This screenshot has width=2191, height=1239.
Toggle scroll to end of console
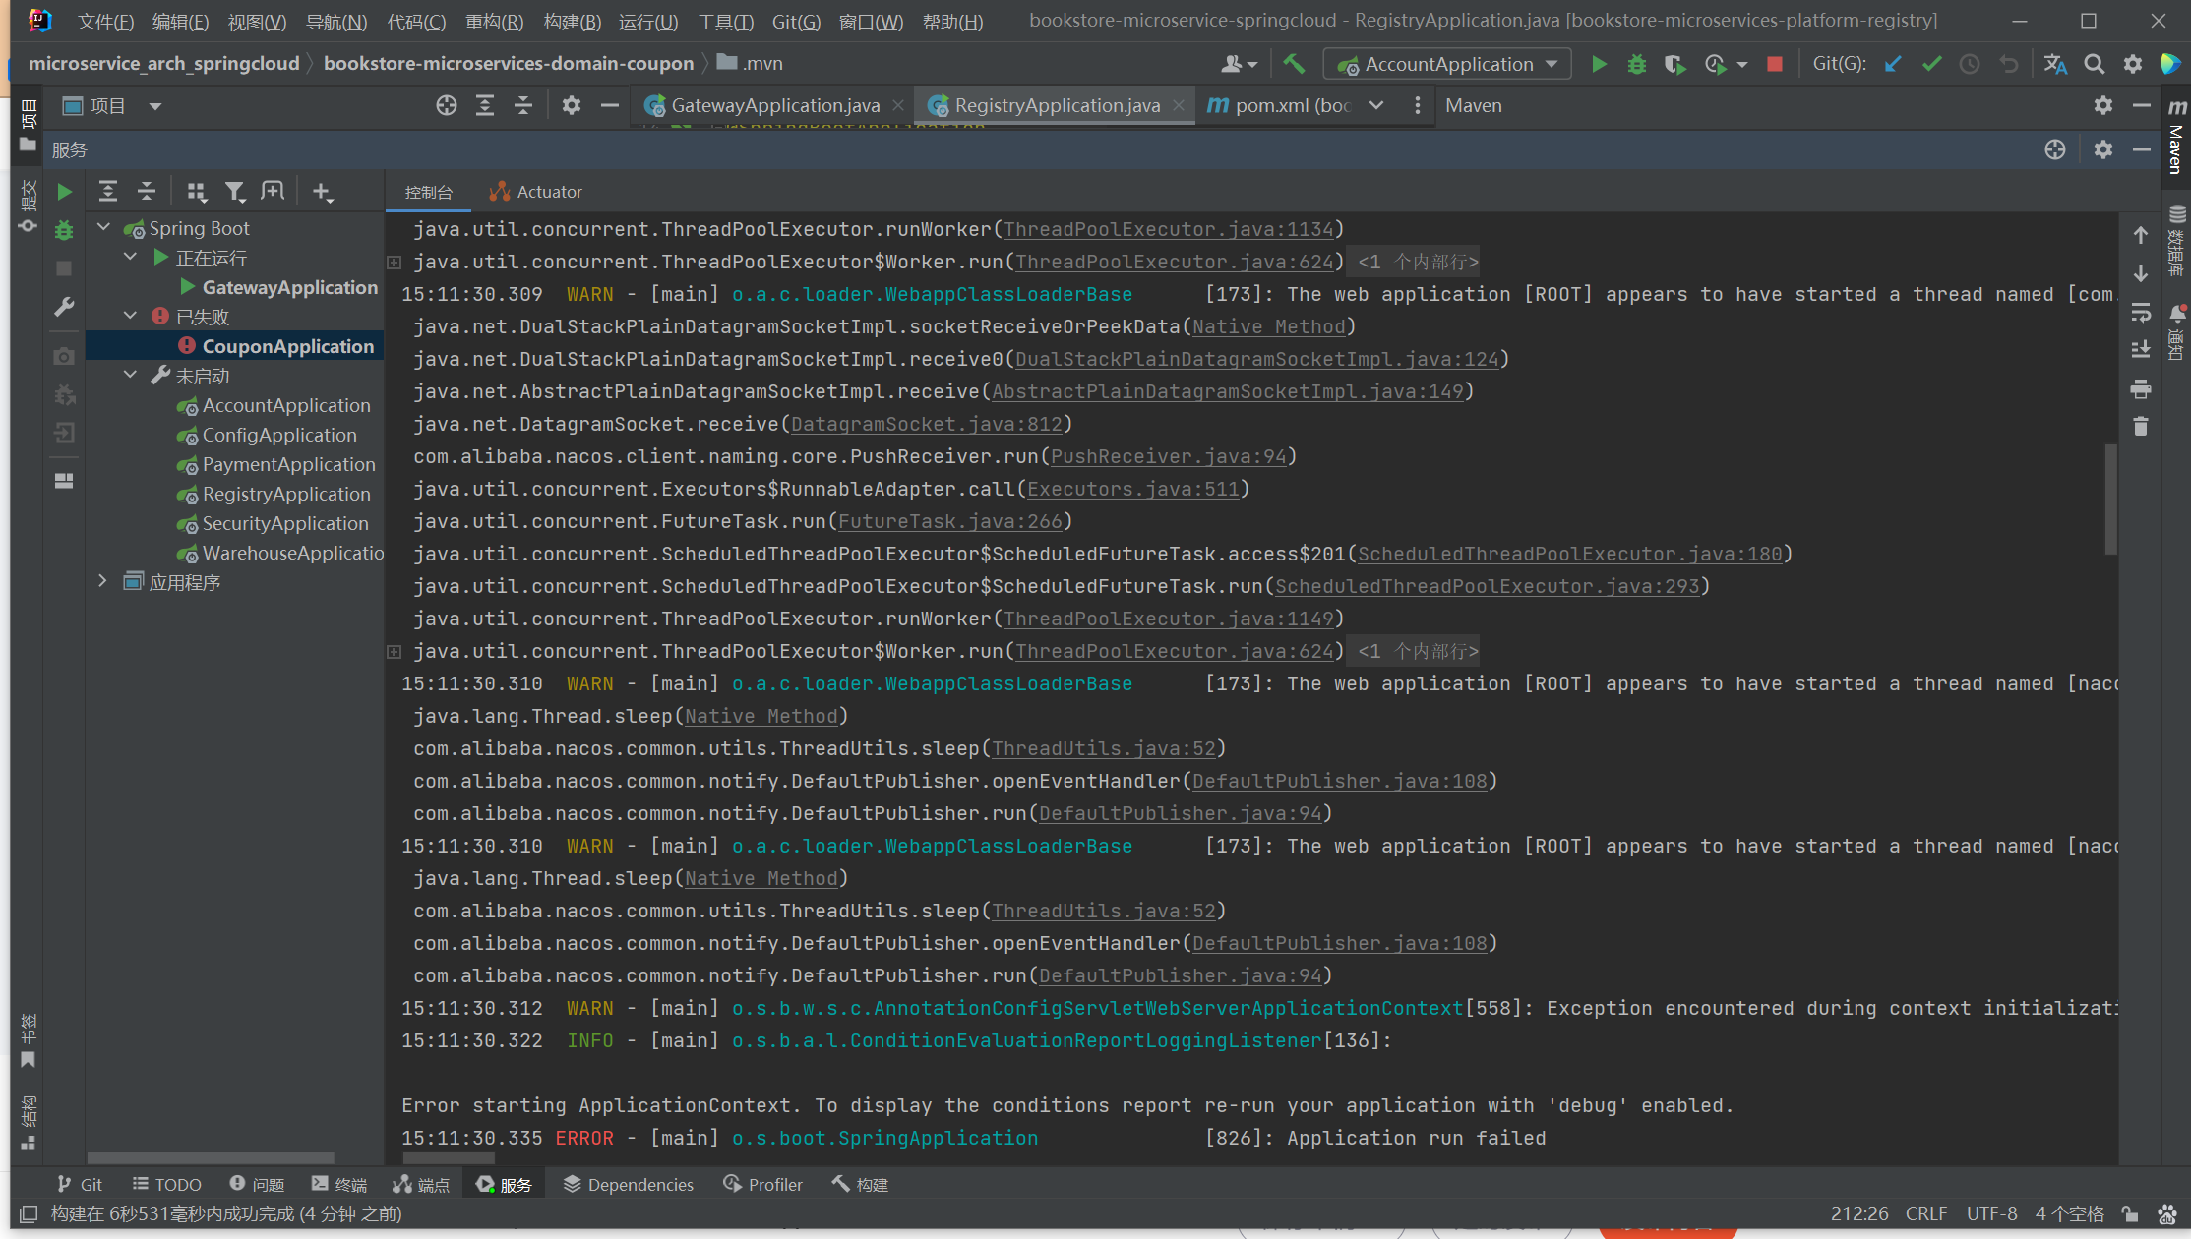[x=2141, y=350]
